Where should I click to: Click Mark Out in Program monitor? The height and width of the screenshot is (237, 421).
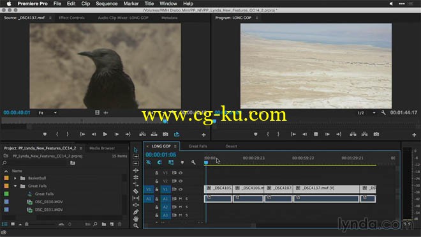coord(278,134)
